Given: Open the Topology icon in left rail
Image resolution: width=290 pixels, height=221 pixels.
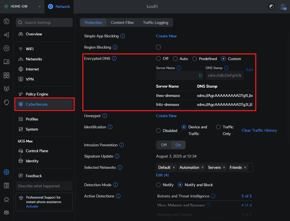Looking at the screenshot, I should [x=6, y=35].
